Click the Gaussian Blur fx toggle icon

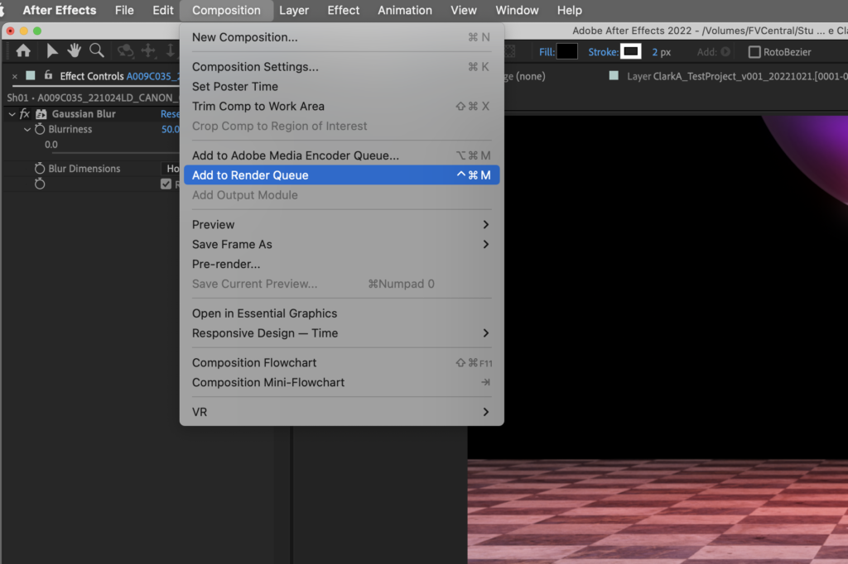pyautogui.click(x=24, y=114)
